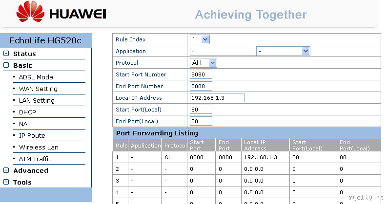Click rule number 4 in listing
Image resolution: width=387 pixels, height=204 pixels.
(x=117, y=192)
